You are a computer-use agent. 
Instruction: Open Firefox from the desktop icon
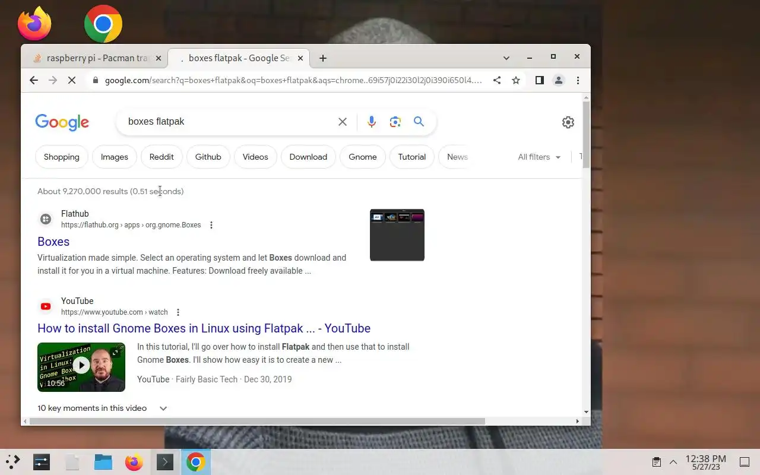click(34, 24)
